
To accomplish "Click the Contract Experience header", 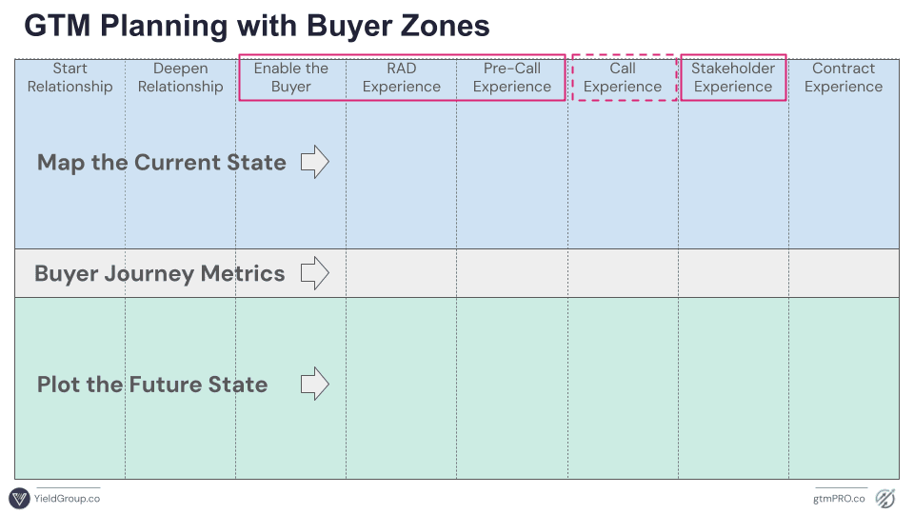I will pyautogui.click(x=844, y=78).
